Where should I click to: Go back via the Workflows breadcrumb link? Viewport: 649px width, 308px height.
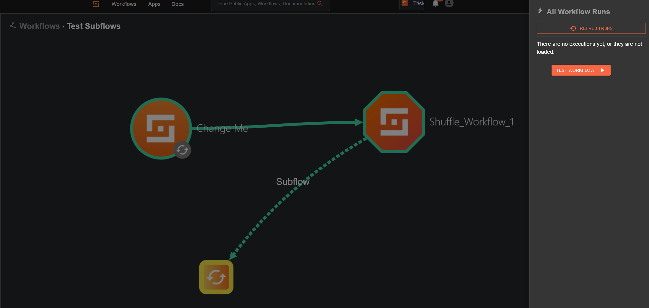(x=39, y=26)
